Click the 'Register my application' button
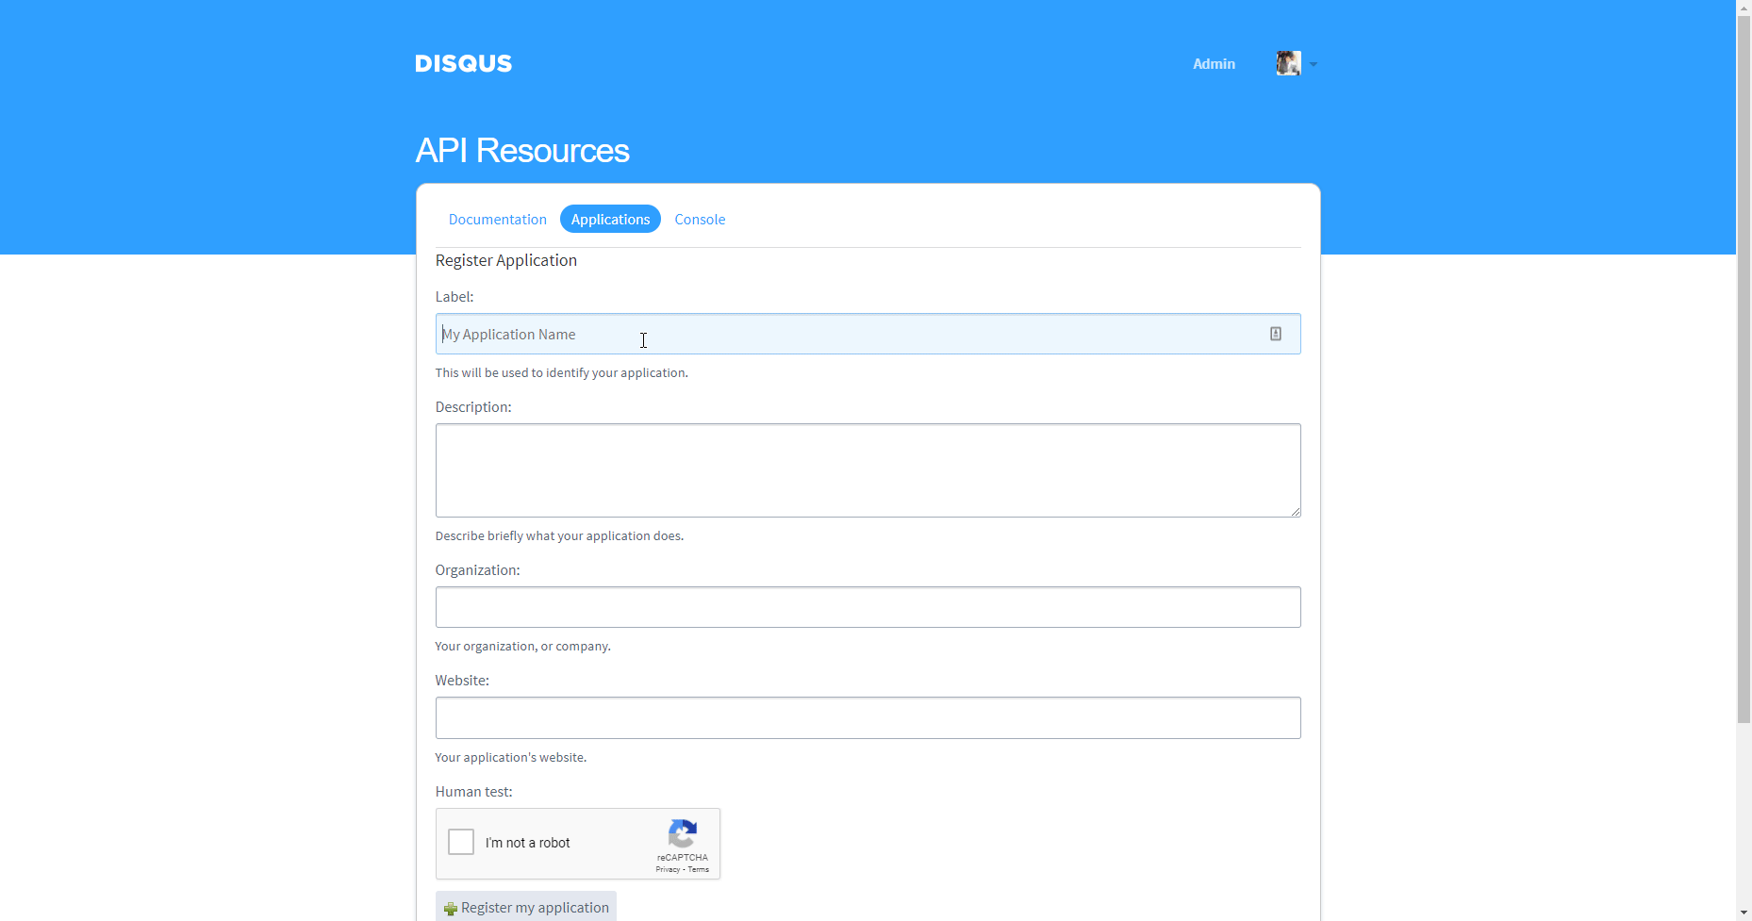 coord(525,907)
